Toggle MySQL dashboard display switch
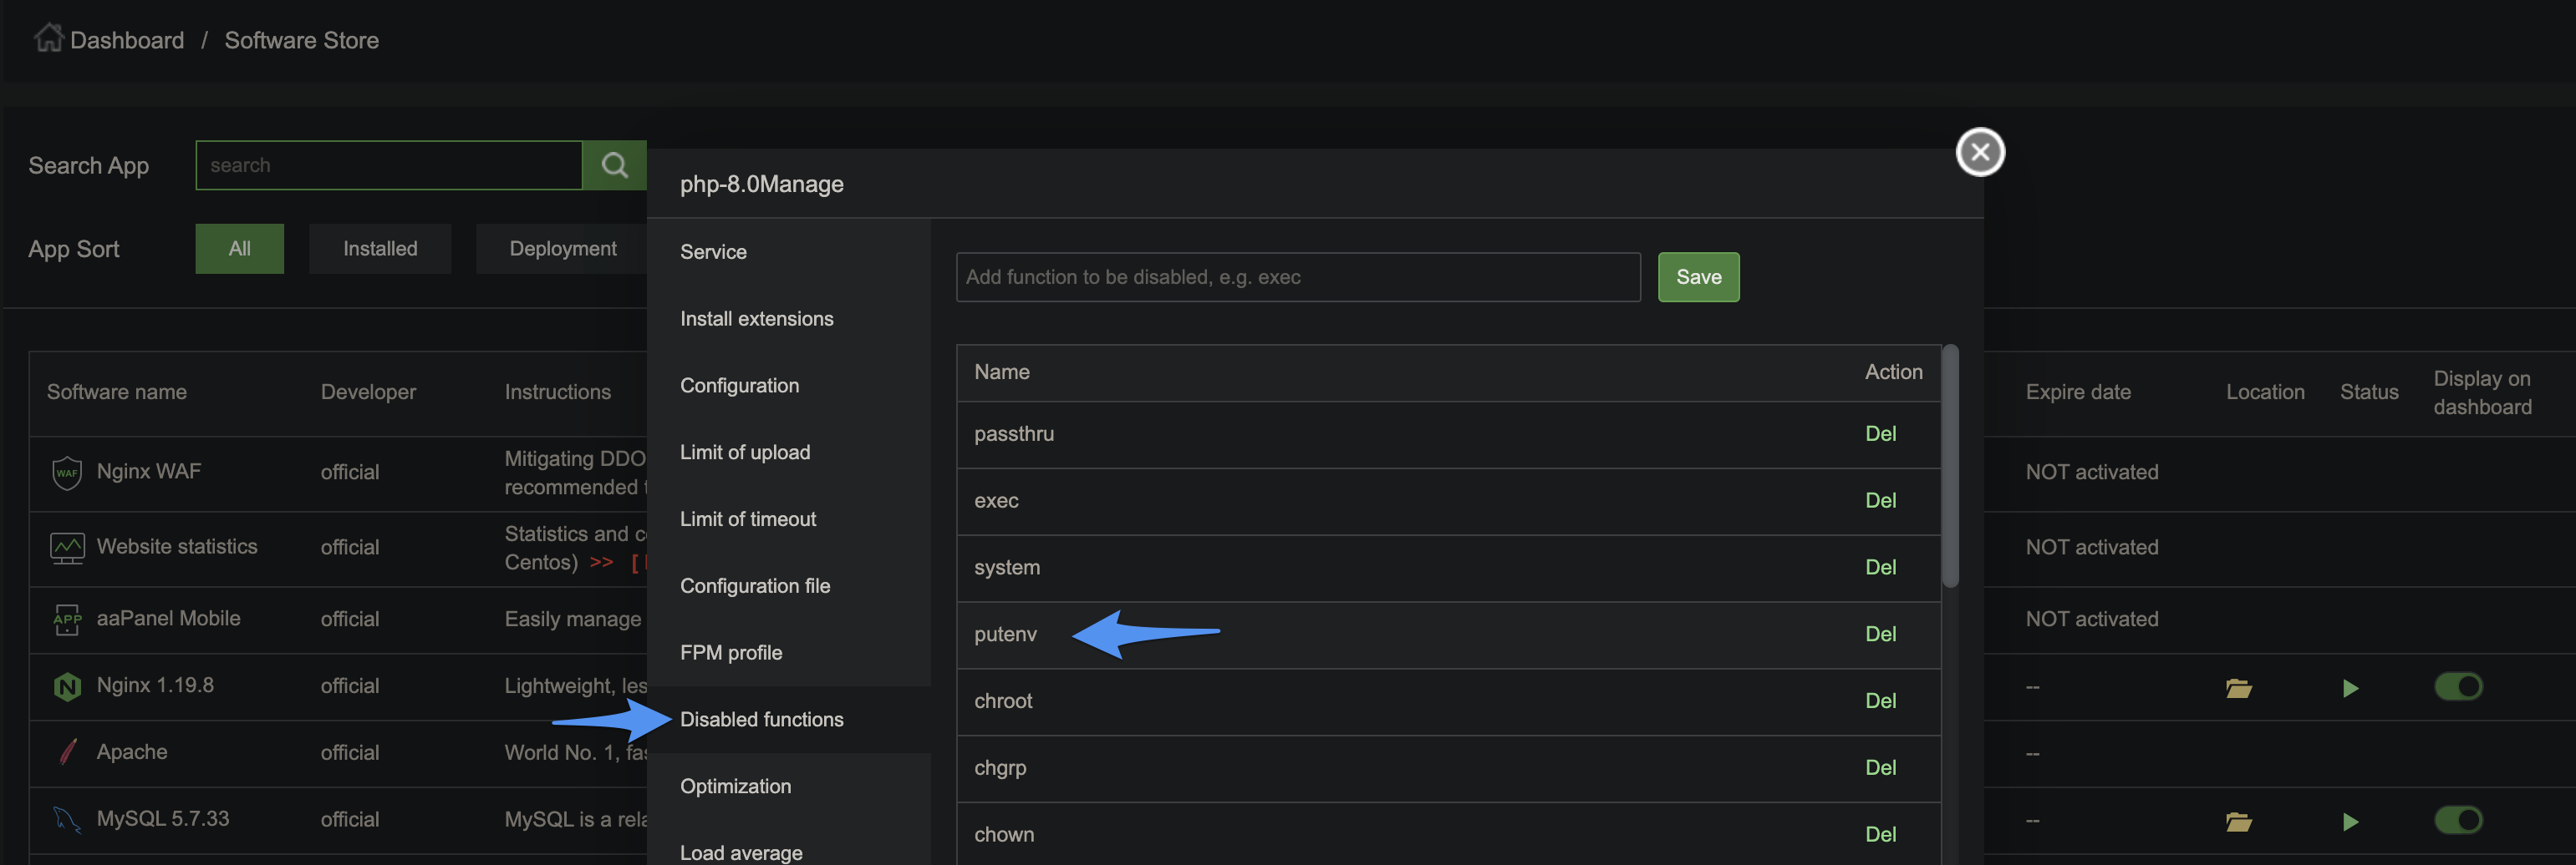The image size is (2576, 865). (x=2458, y=820)
